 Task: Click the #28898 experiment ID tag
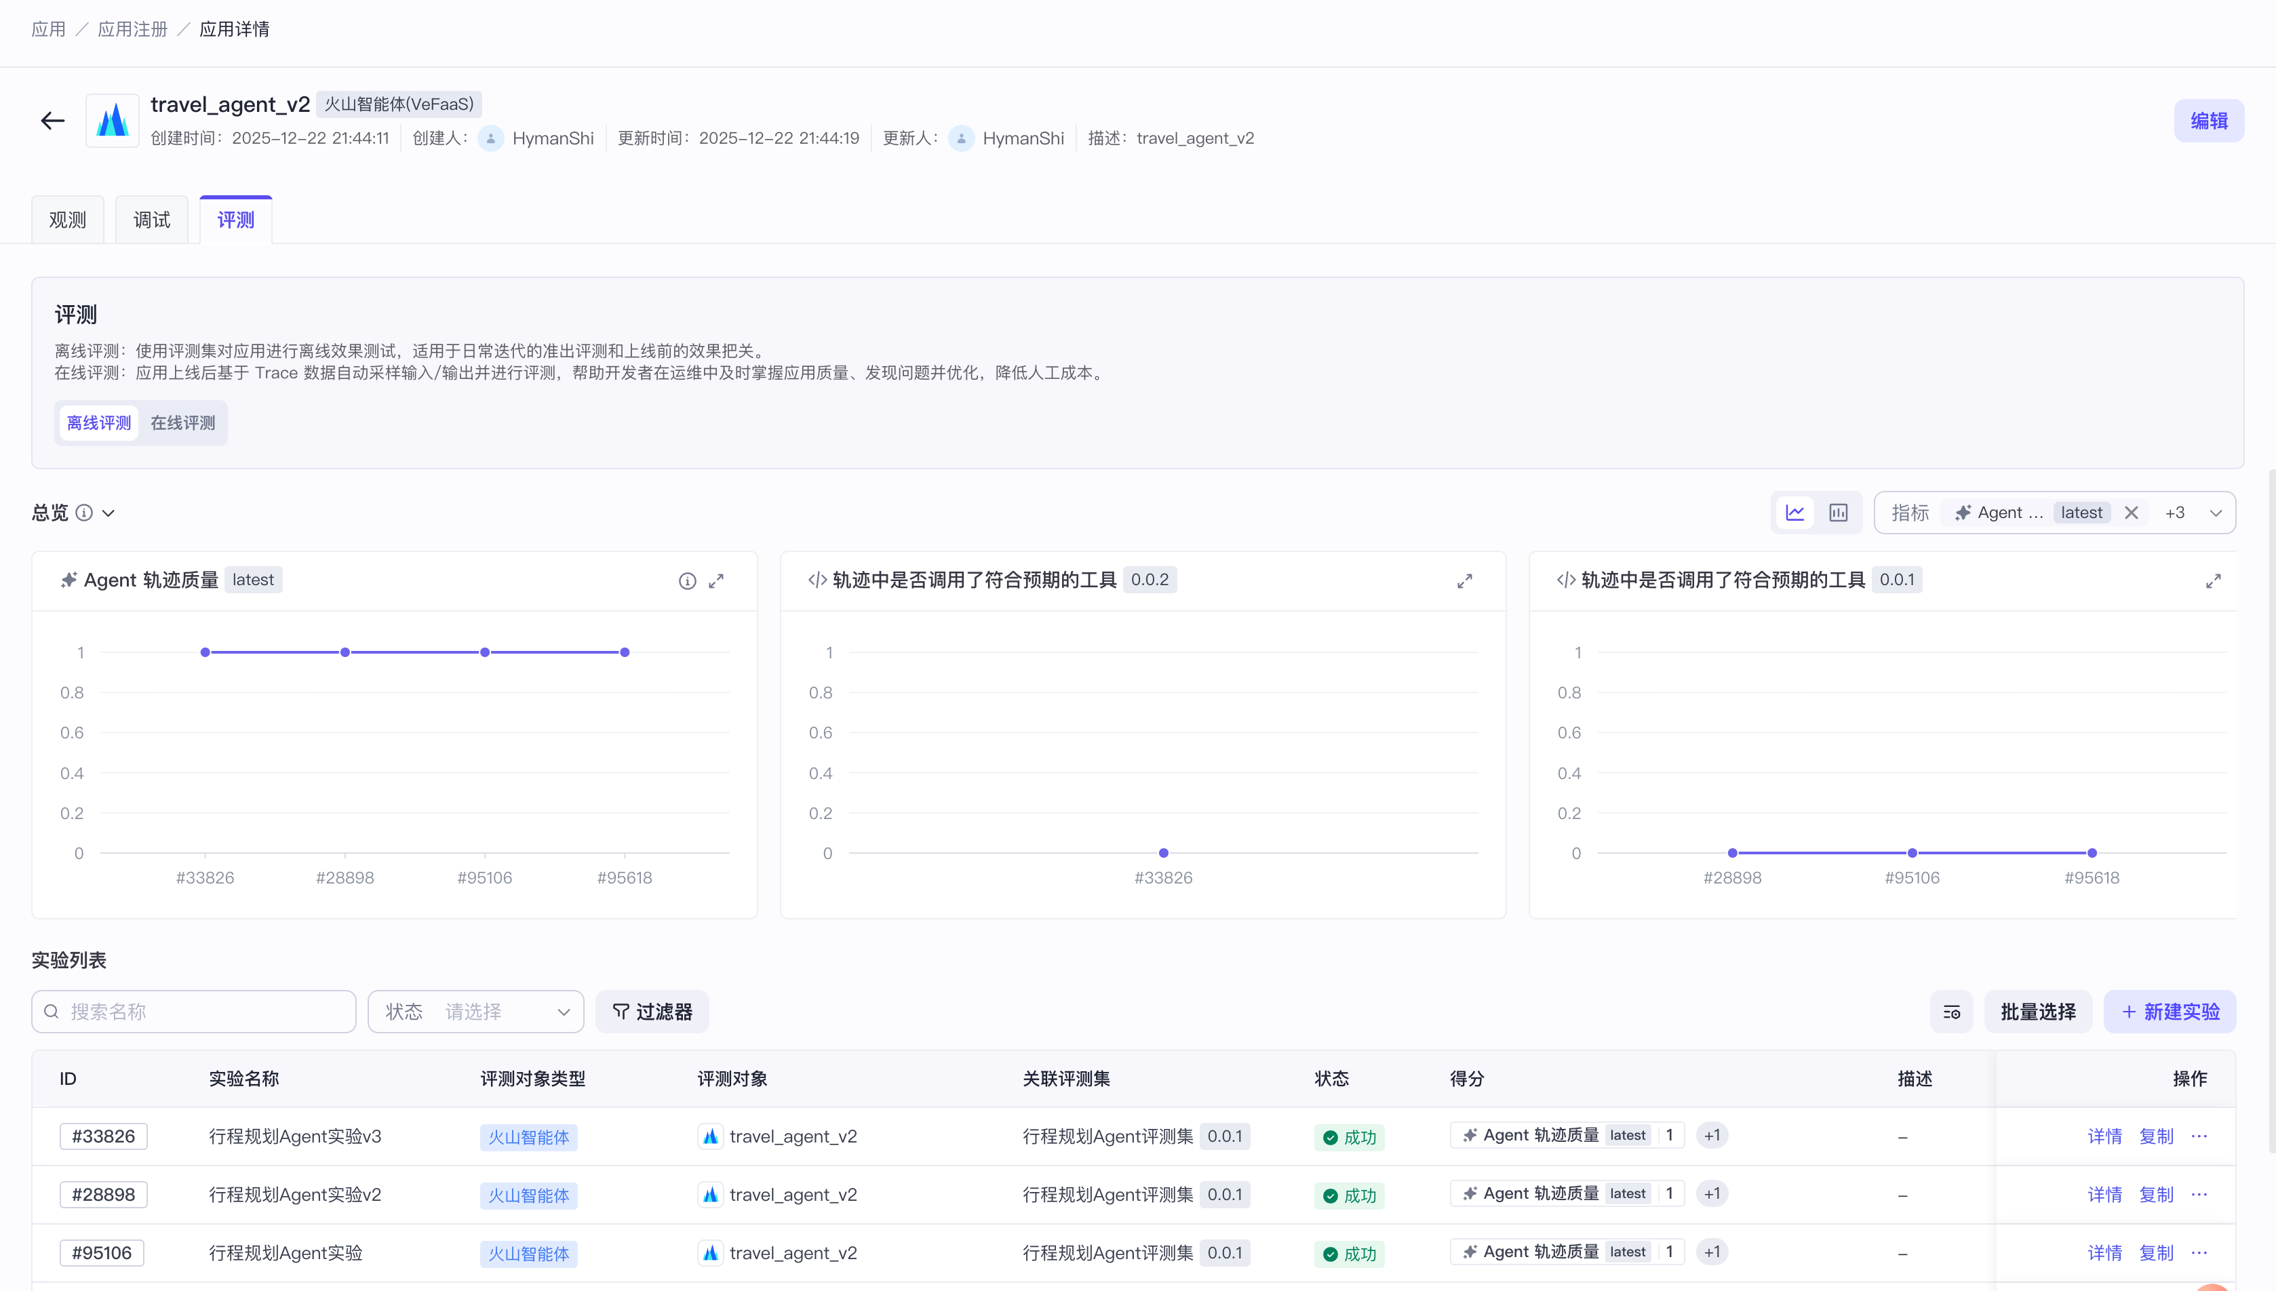click(104, 1194)
